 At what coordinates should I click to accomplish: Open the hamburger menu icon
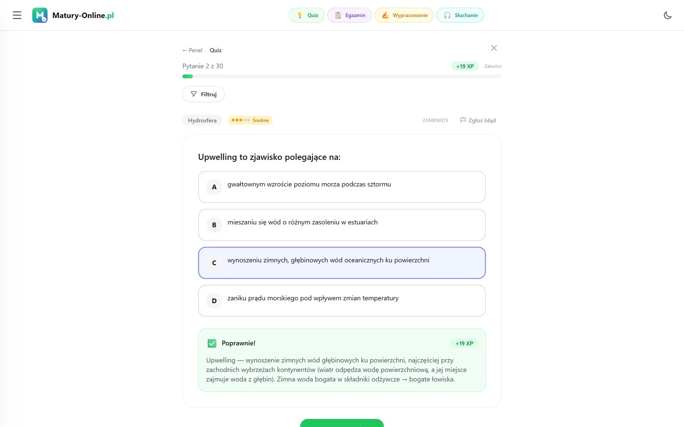click(x=17, y=15)
